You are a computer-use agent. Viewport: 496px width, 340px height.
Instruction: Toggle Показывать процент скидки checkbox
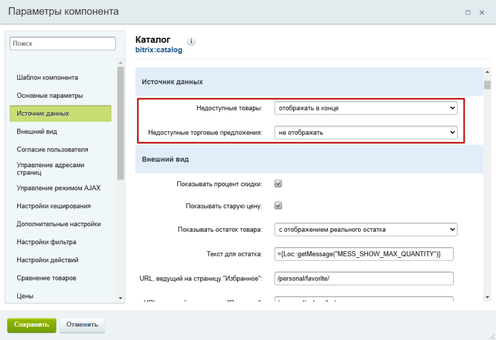[x=279, y=183]
